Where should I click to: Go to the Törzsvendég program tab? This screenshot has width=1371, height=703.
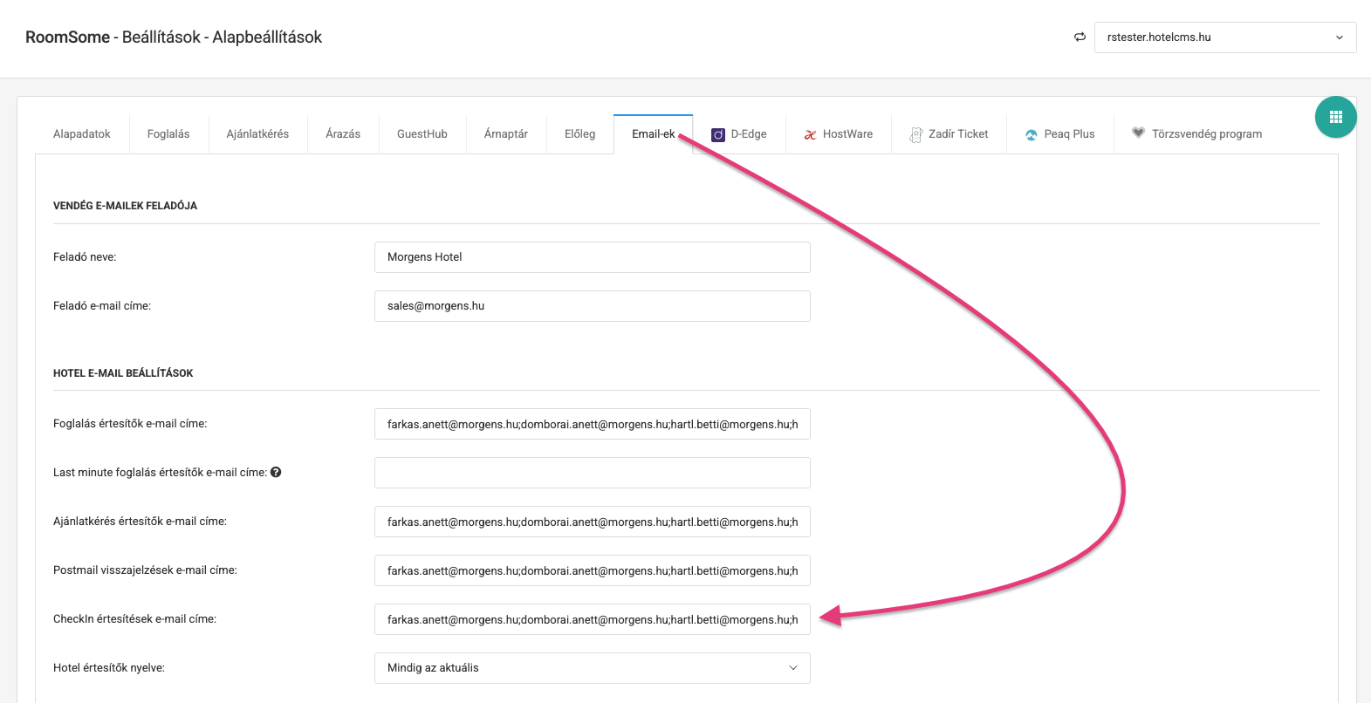[x=1196, y=134]
